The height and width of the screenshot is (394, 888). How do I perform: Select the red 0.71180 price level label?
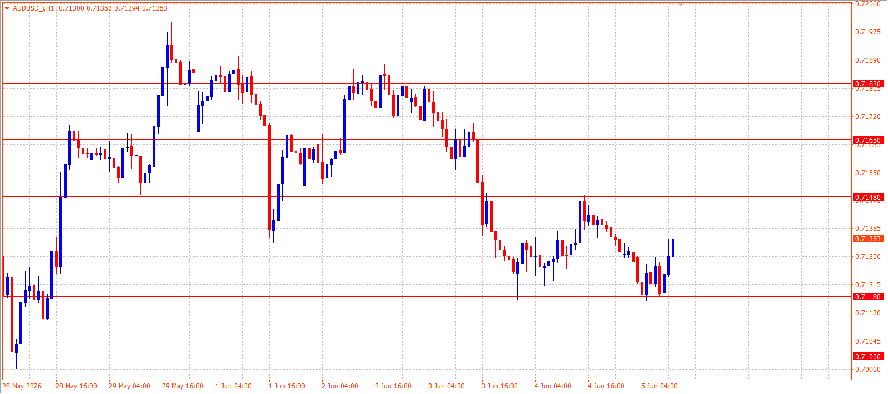pyautogui.click(x=867, y=297)
